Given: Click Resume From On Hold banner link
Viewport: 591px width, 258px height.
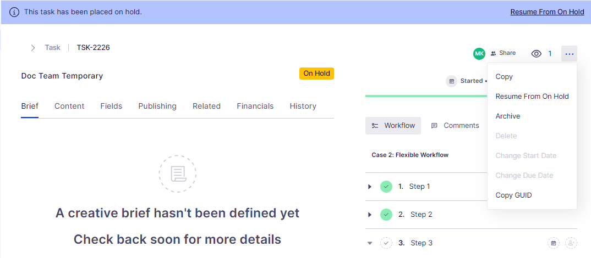Looking at the screenshot, I should click(x=547, y=12).
